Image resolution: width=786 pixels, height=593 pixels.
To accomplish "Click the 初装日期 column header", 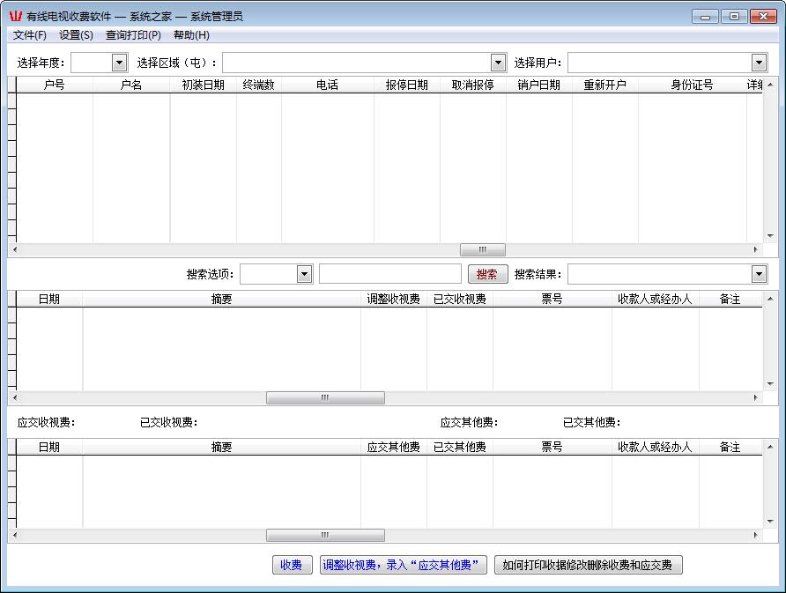I will 203,85.
